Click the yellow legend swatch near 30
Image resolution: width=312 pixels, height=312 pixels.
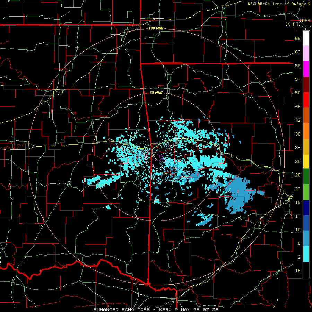pyautogui.click(x=306, y=162)
